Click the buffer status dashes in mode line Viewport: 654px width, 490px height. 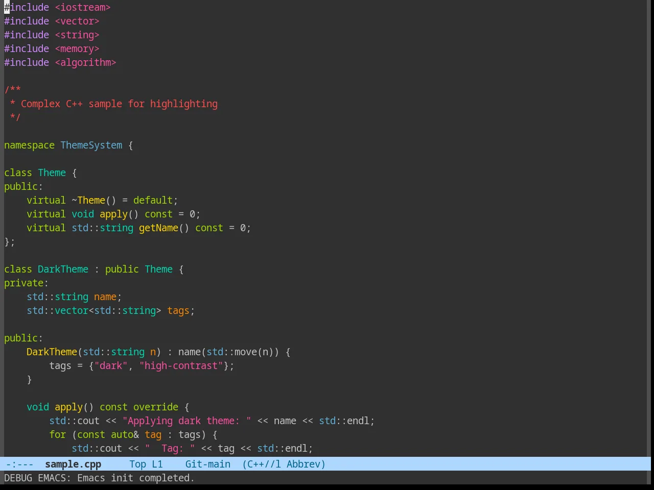point(19,464)
